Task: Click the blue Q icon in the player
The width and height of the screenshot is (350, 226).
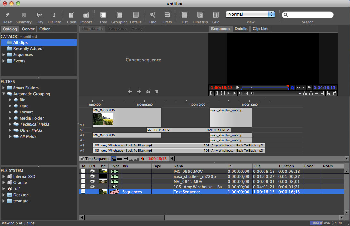Action: [292, 88]
